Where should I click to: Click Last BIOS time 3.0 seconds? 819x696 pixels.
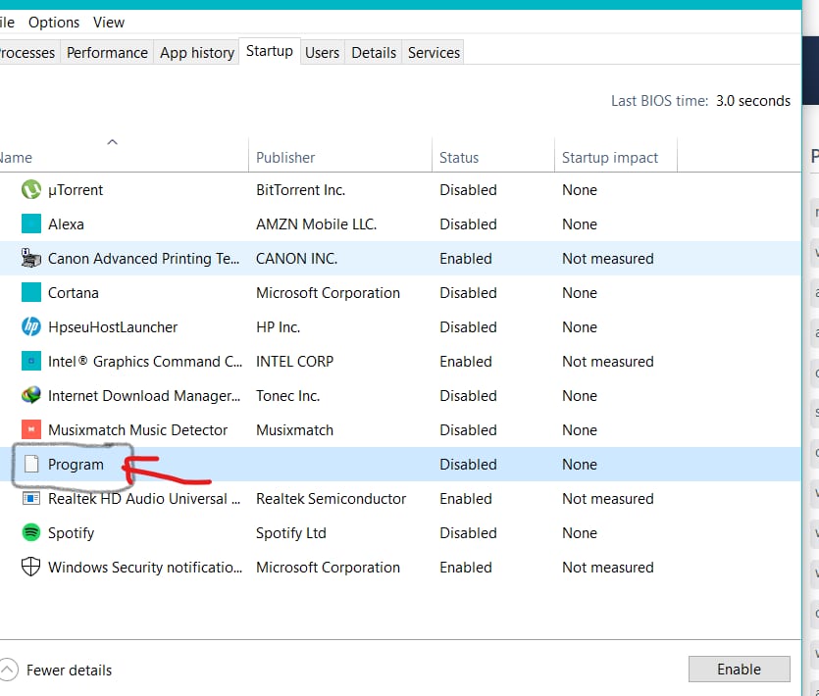700,101
